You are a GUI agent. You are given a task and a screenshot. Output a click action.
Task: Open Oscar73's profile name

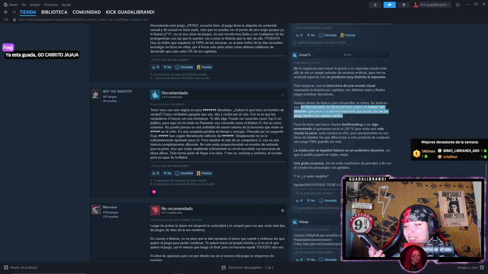coord(305,55)
